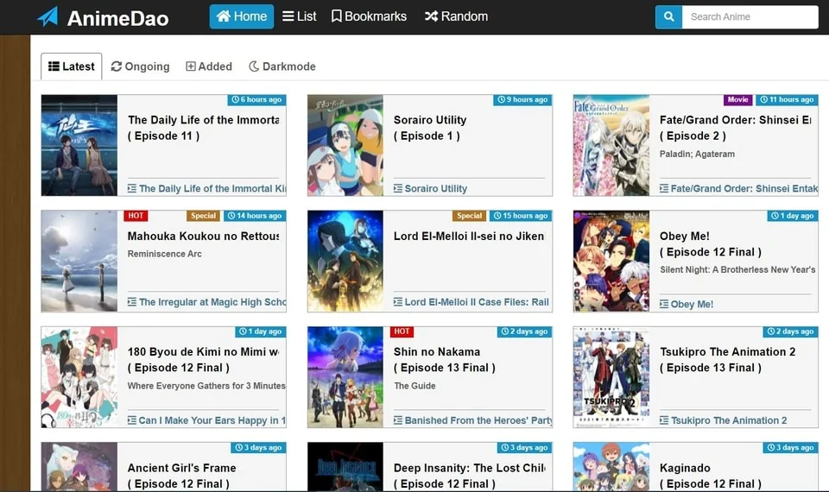
Task: Focus the Search Anime input field
Action: 750,17
